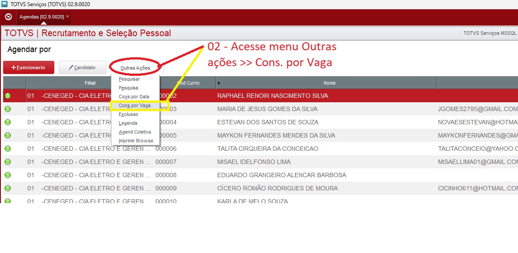Viewport: 518px width, 253px height.
Task: Click green status icon for Talita Cirqueira row
Action: click(x=8, y=149)
